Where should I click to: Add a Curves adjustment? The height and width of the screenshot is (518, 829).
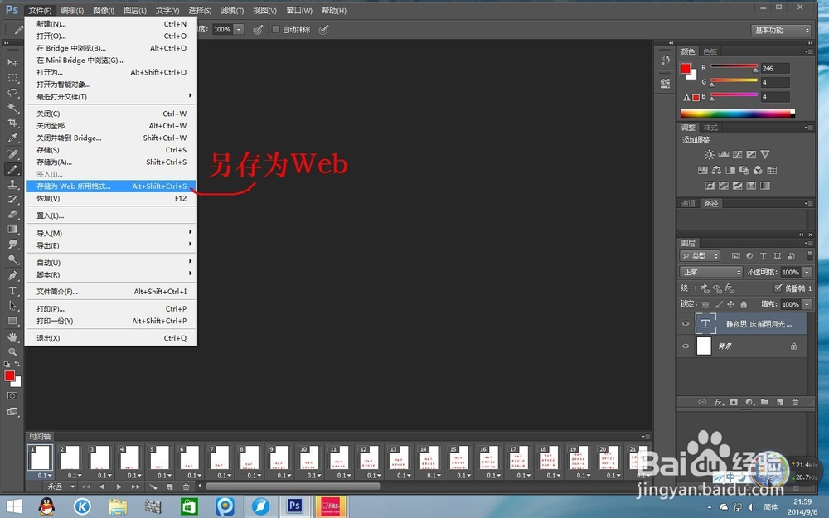tap(737, 154)
